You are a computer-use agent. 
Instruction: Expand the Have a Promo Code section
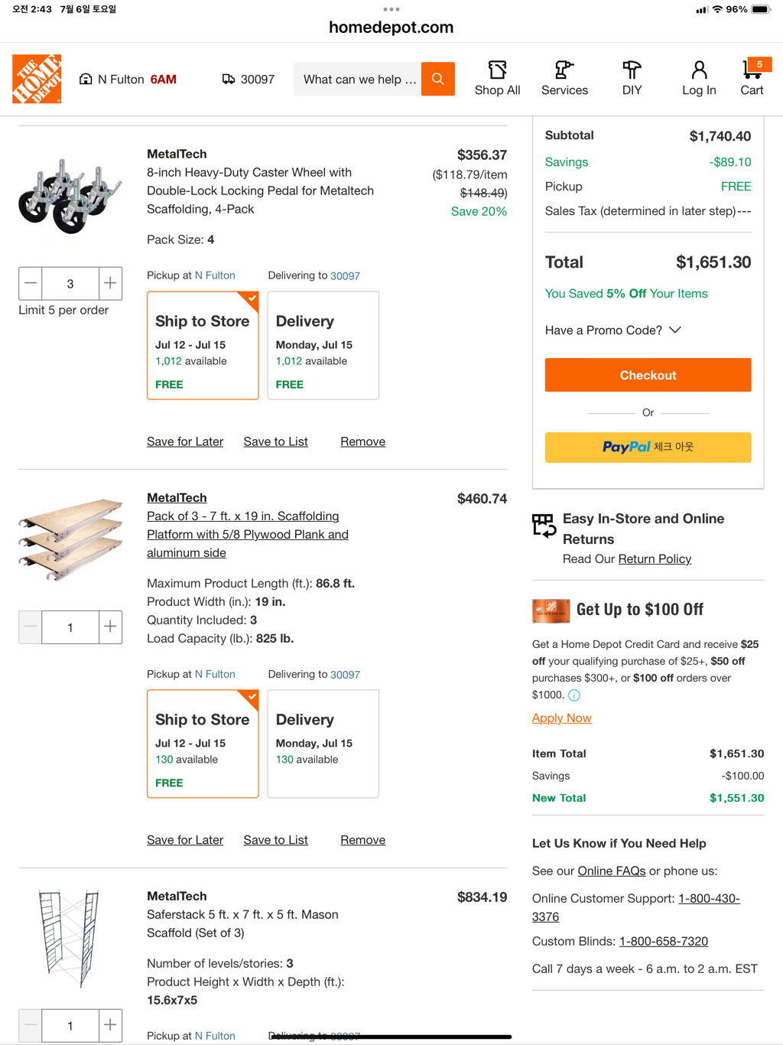[612, 330]
